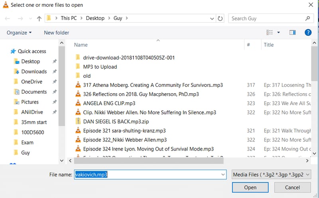This screenshot has width=319, height=198.
Task: Sort files by the Name column
Action: coord(81,45)
